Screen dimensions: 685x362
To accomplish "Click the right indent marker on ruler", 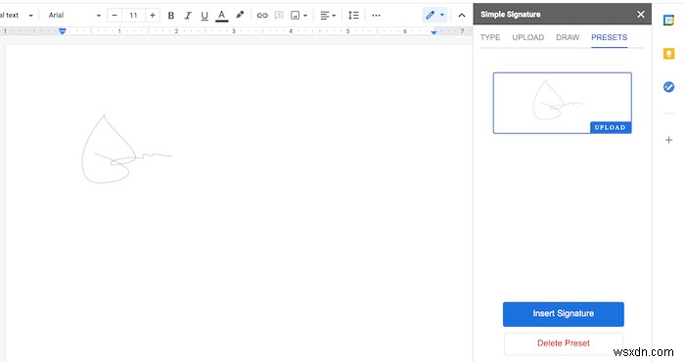I will (434, 32).
